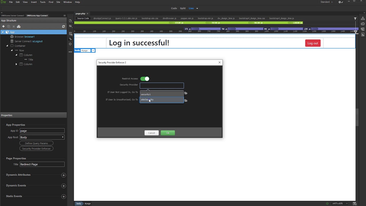Viewport: 366px width, 206px height.
Task: Click Live View Options icon in vertical toolbar
Action: (x=70, y=34)
